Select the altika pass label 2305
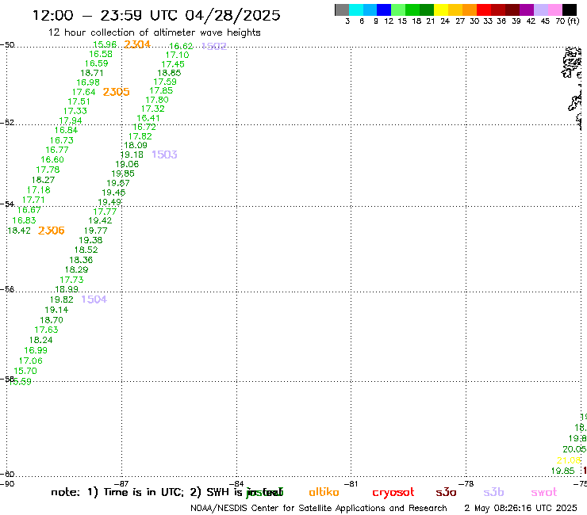The height and width of the screenshot is (515, 587). (x=116, y=92)
